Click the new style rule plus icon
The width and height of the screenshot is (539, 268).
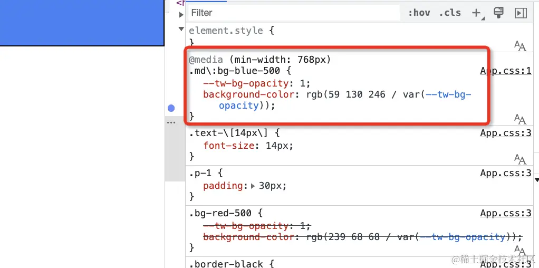point(477,13)
